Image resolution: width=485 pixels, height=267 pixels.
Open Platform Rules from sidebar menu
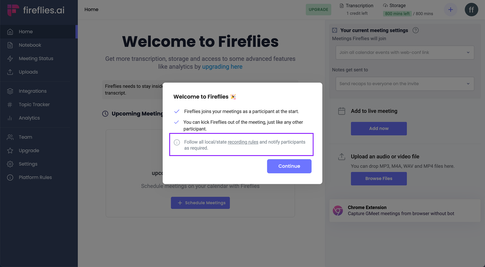[x=35, y=177]
